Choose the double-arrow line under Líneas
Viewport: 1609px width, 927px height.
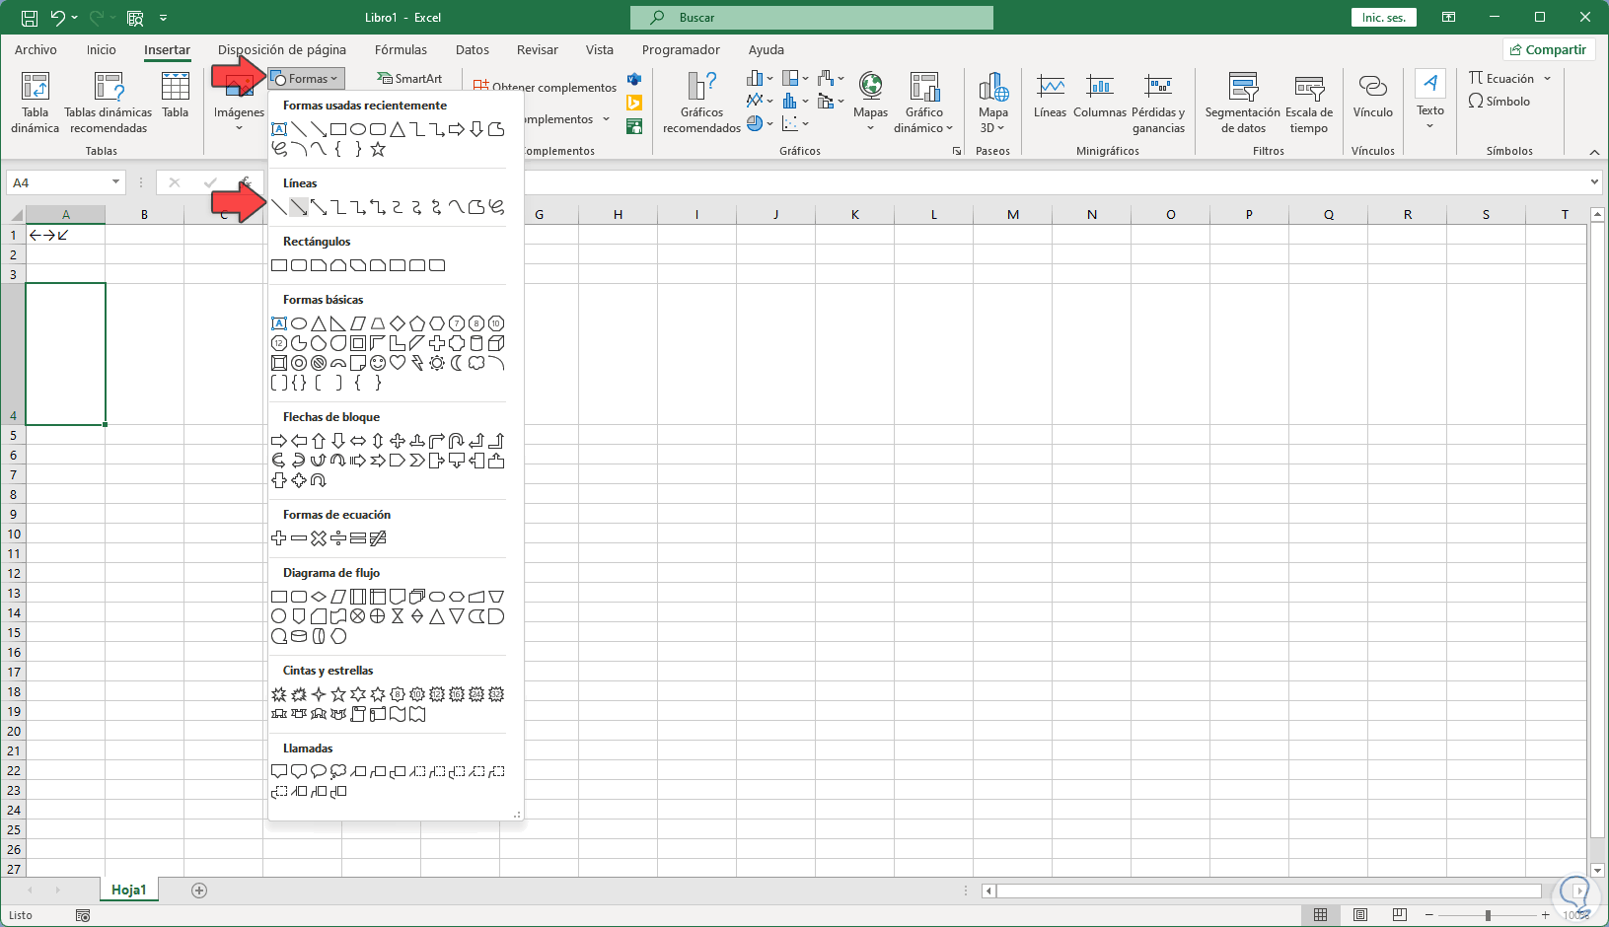319,207
